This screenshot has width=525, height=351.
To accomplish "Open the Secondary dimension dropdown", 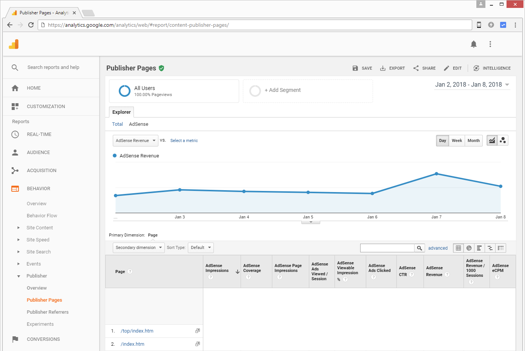I will point(139,247).
